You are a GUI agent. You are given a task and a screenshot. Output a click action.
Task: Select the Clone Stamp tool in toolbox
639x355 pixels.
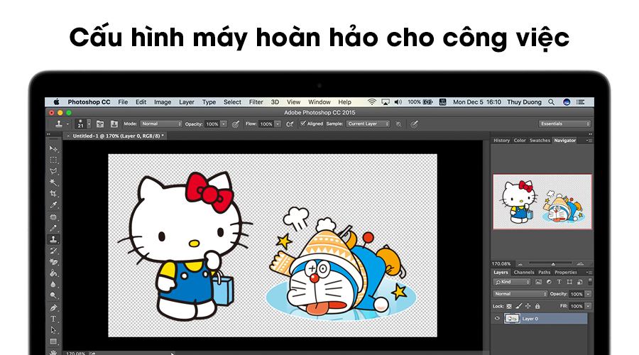[53, 240]
